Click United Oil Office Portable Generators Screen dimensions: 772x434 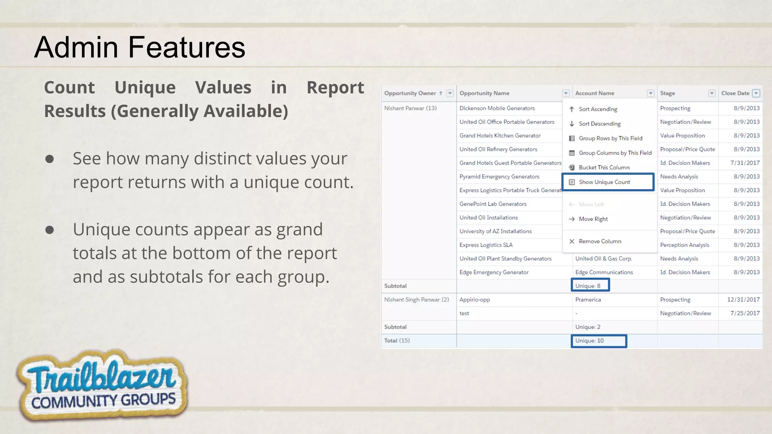(x=507, y=122)
